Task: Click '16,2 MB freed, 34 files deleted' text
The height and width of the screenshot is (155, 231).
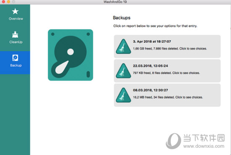Action: pyautogui.click(x=153, y=97)
